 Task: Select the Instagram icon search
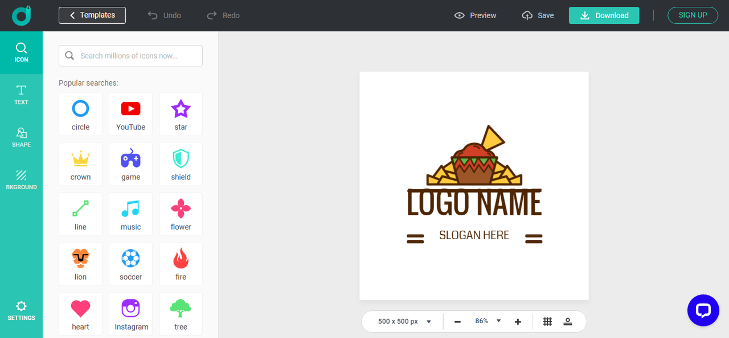[130, 314]
